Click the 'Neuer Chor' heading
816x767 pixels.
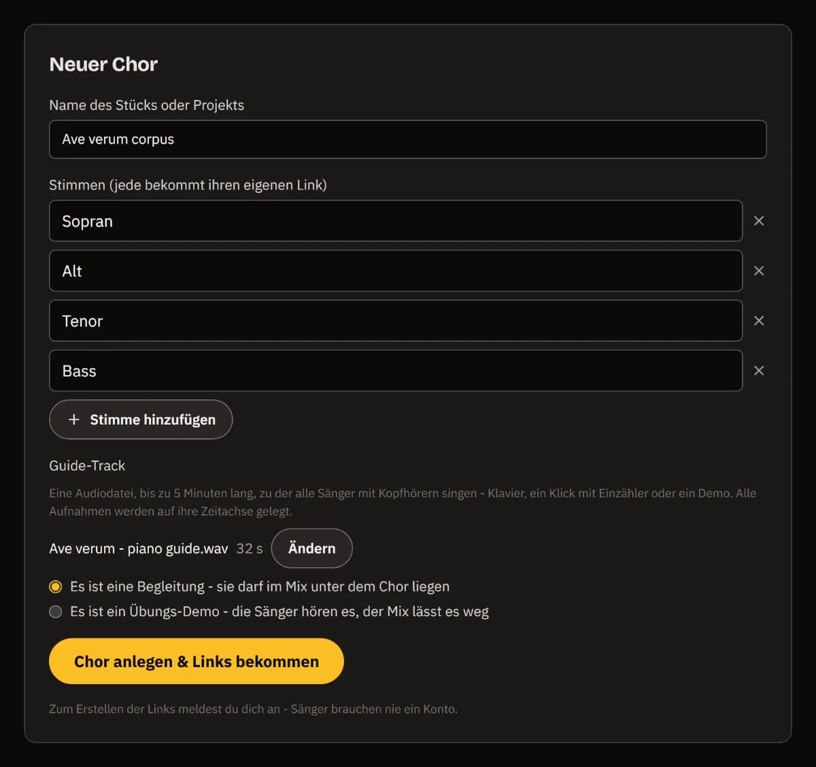pyautogui.click(x=103, y=64)
